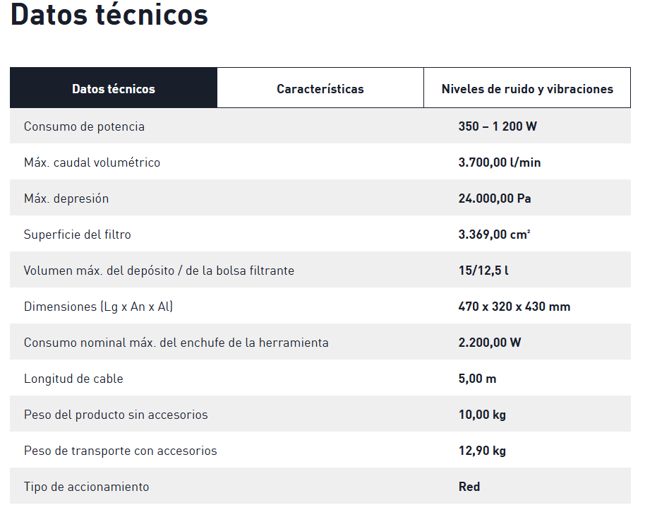
Task: Click the Peso de transporte con accesorios label
Action: click(120, 451)
